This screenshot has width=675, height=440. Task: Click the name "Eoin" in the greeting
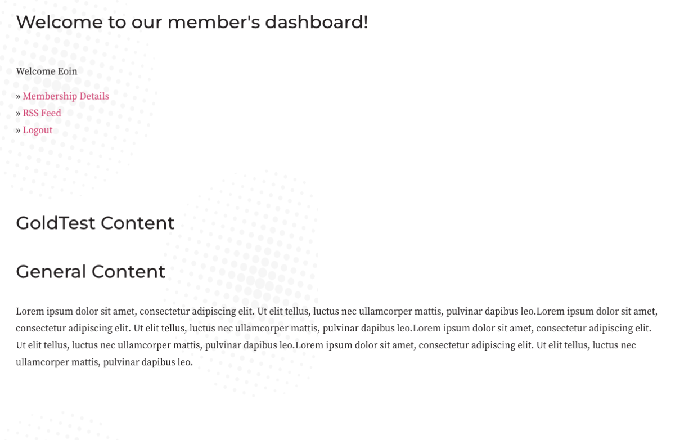coord(67,71)
